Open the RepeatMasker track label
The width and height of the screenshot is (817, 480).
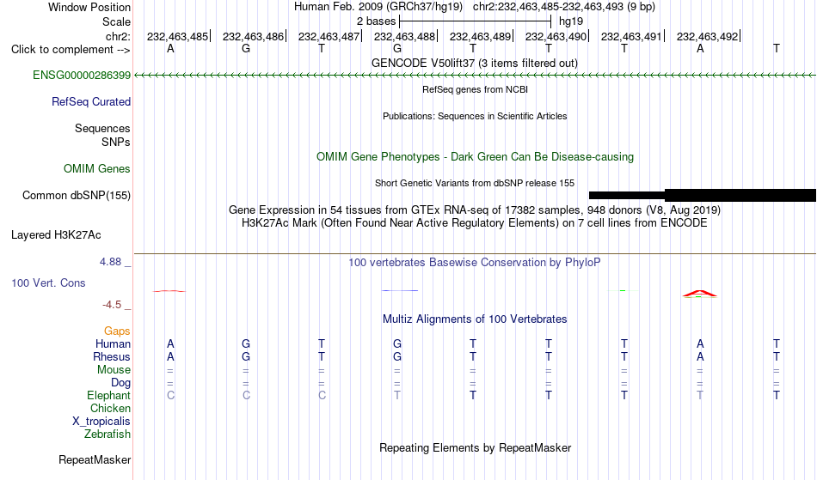pyautogui.click(x=95, y=459)
